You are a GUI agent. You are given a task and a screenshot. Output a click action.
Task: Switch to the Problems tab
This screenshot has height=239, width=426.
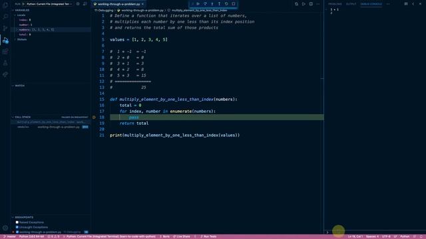(x=335, y=4)
